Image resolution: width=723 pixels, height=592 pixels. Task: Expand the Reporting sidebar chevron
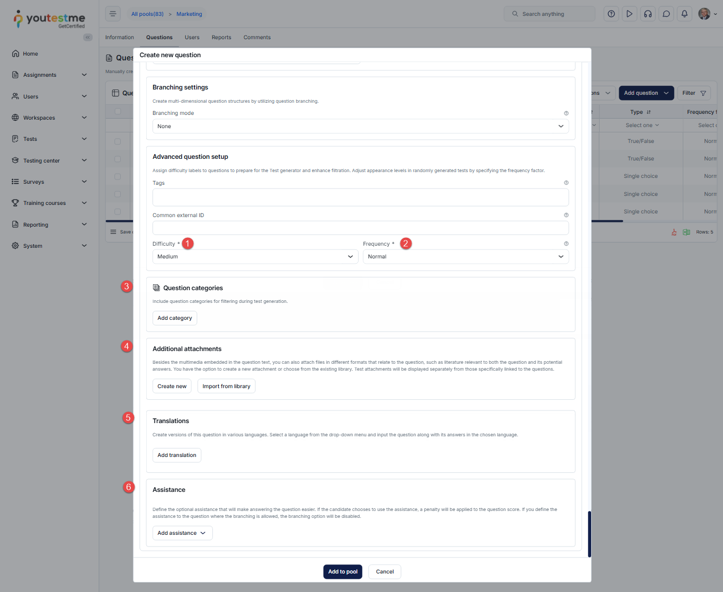[x=84, y=225]
